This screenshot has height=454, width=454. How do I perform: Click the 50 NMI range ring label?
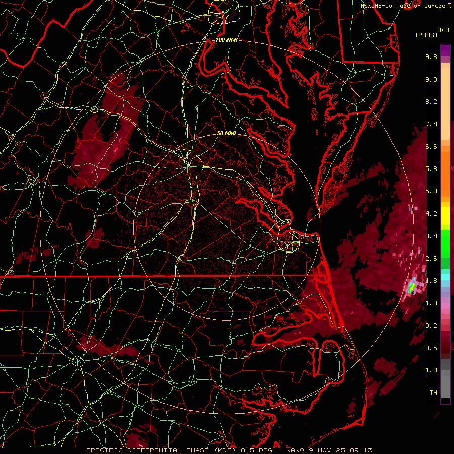point(226,133)
